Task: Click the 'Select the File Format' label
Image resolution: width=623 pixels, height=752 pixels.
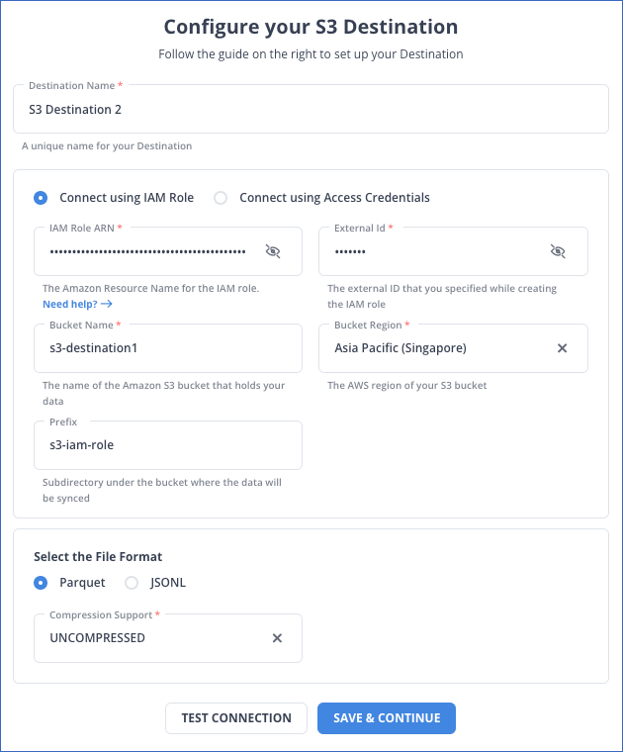Action: (98, 557)
